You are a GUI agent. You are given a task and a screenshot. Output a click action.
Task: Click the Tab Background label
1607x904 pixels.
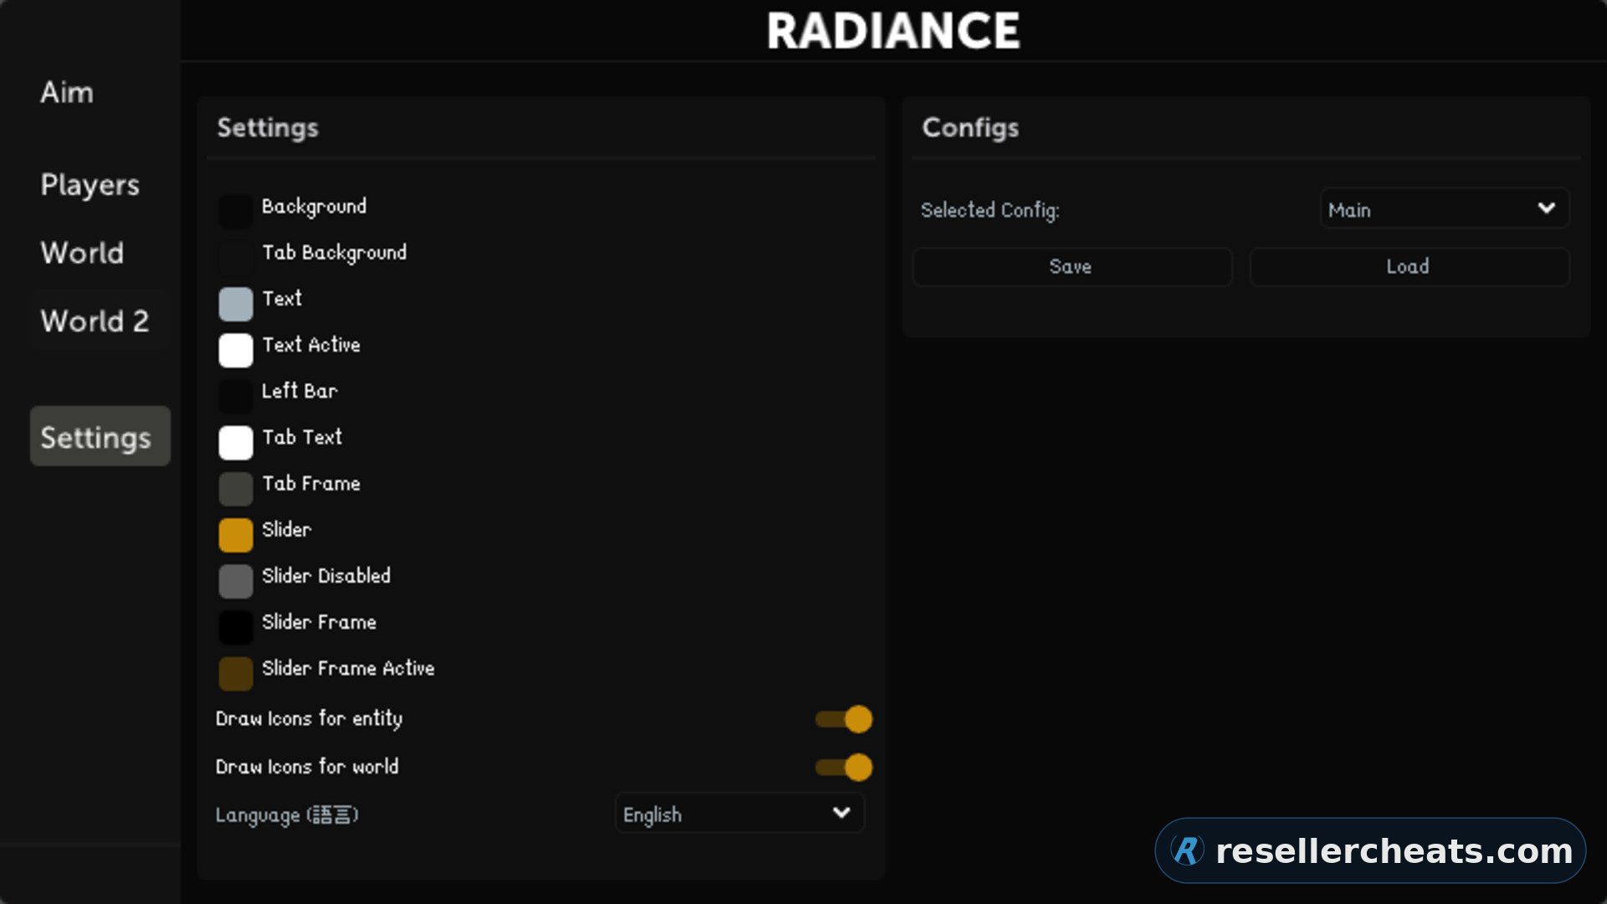[335, 253]
